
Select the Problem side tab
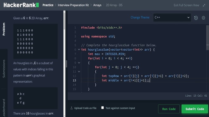pos(4,29)
